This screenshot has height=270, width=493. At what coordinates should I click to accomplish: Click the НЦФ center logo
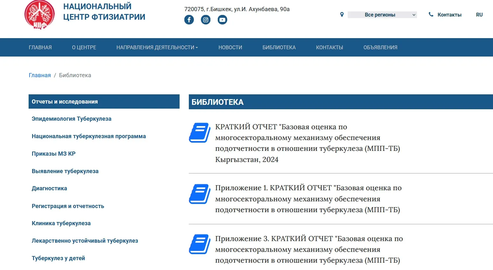[x=39, y=15]
